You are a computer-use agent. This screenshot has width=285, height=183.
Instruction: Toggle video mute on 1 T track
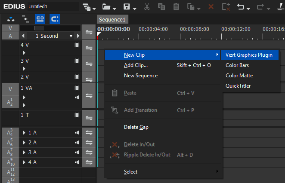pos(77,115)
